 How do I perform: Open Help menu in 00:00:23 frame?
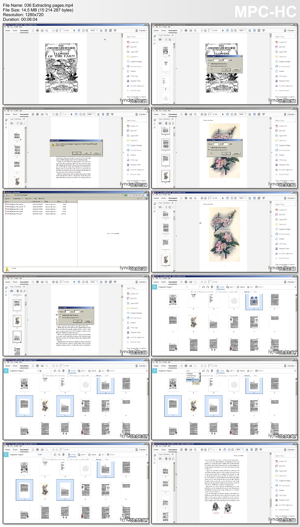20,27
